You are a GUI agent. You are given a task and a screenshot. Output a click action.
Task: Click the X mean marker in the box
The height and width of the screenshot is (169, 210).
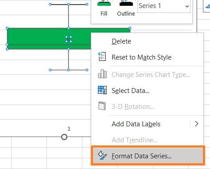pos(69,39)
